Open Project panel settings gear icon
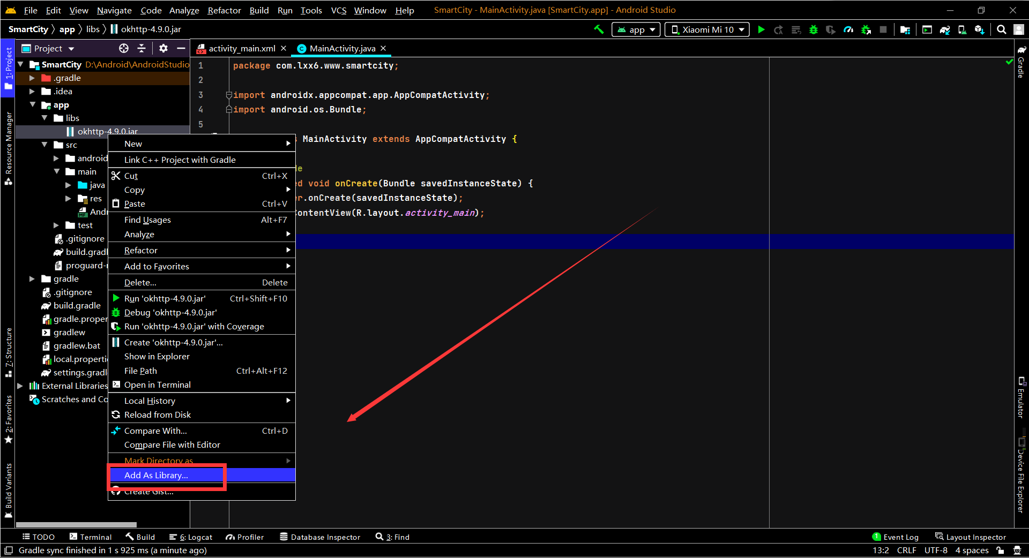 [163, 48]
